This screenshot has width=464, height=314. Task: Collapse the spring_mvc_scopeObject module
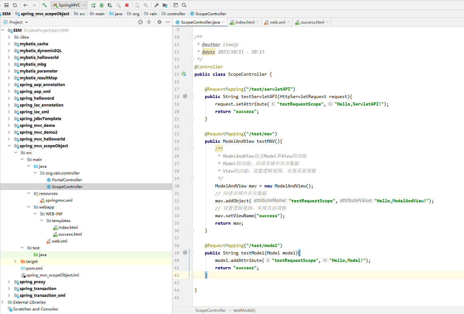9,146
